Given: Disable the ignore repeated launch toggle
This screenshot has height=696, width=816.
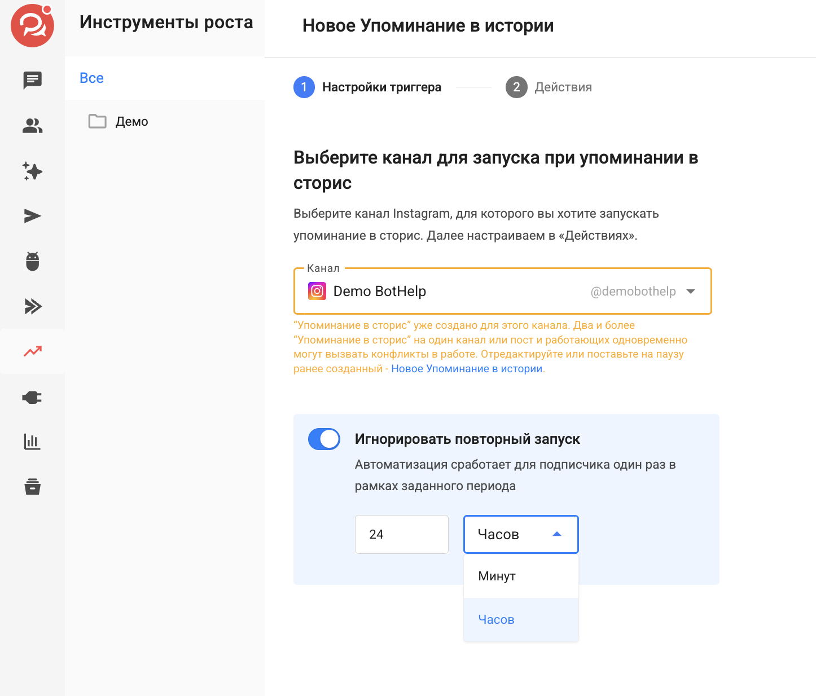Looking at the screenshot, I should pos(324,439).
